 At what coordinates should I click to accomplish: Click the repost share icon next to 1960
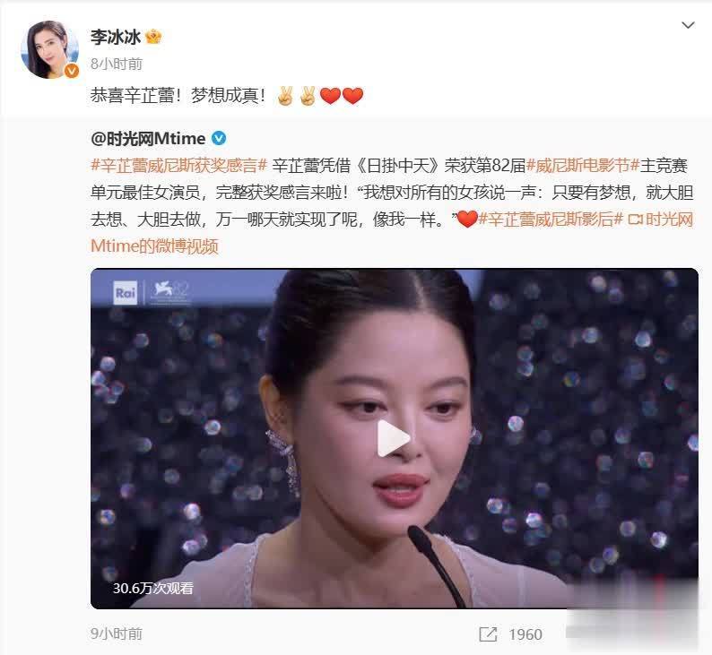point(488,633)
